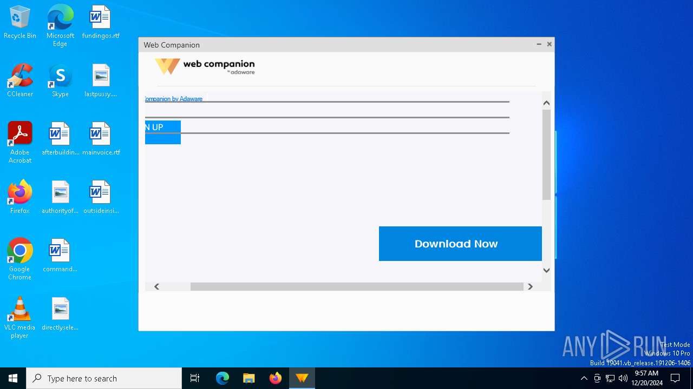Open the Windows Start menu
This screenshot has width=693, height=389.
tap(13, 378)
